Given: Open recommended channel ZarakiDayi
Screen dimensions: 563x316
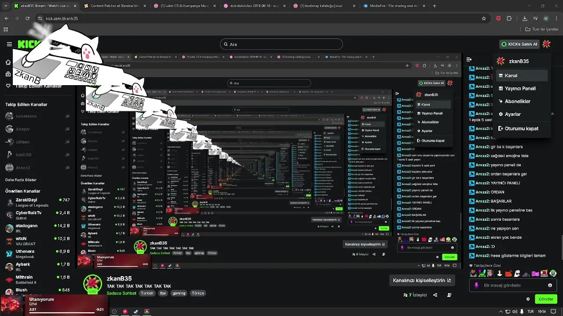Looking at the screenshot, I should pyautogui.click(x=37, y=202).
